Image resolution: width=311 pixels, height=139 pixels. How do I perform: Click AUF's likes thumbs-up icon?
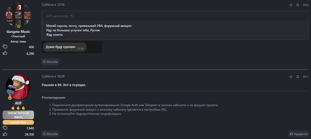coord(5,134)
